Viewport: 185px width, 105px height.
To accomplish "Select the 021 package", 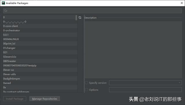I will [x=40, y=52].
